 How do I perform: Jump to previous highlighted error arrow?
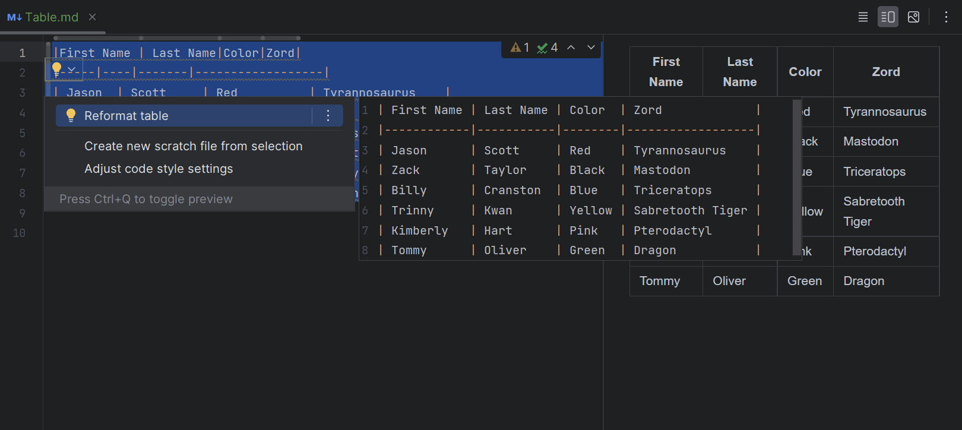[x=571, y=48]
